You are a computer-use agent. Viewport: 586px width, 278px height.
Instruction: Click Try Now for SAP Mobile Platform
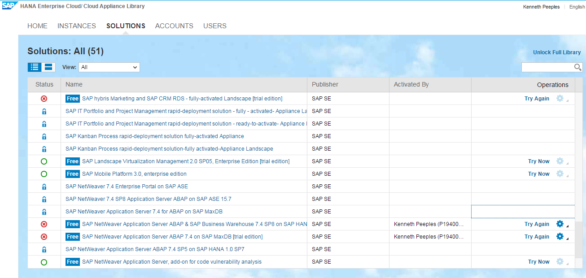538,174
